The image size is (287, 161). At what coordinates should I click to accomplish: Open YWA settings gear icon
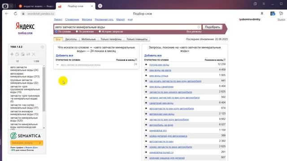(42, 47)
